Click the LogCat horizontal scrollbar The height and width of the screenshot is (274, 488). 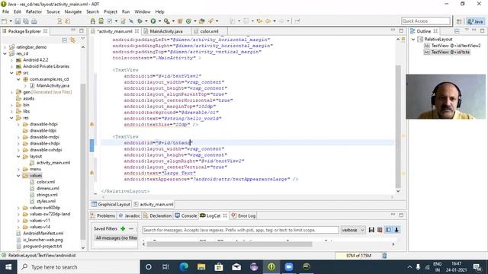(x=230, y=244)
